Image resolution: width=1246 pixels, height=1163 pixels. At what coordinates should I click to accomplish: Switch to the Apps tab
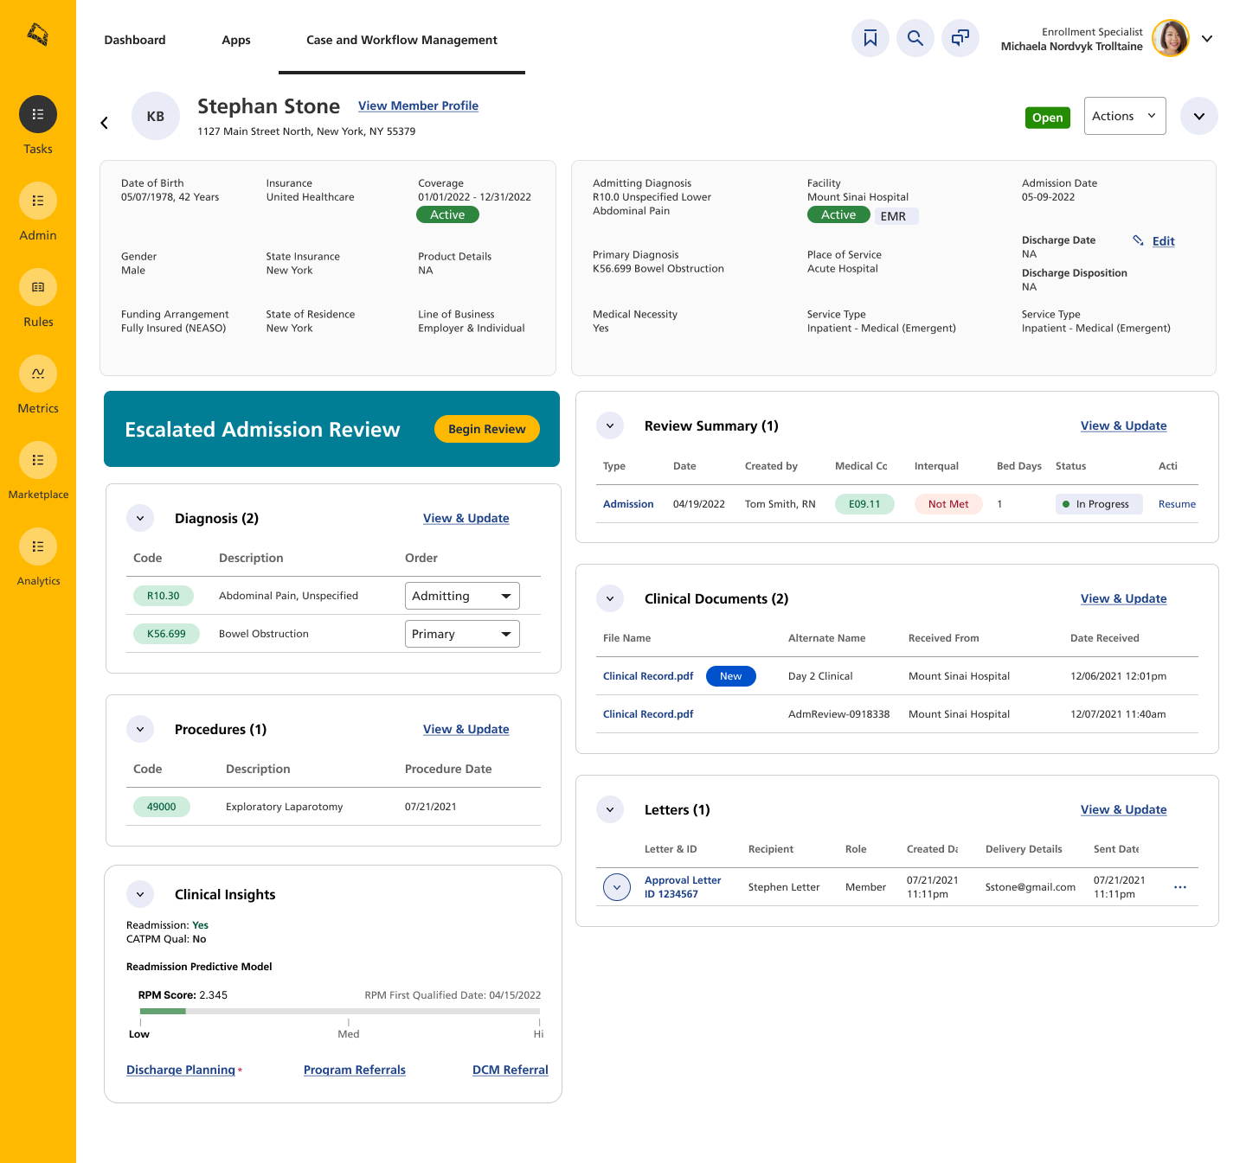coord(236,40)
